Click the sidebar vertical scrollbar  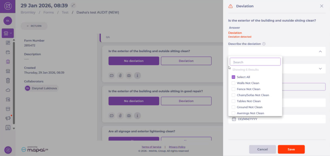click(14, 81)
